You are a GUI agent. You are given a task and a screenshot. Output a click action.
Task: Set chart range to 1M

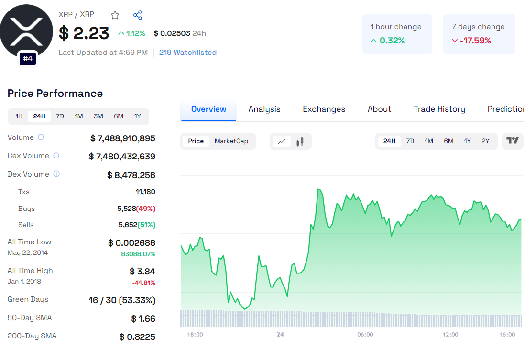429,141
